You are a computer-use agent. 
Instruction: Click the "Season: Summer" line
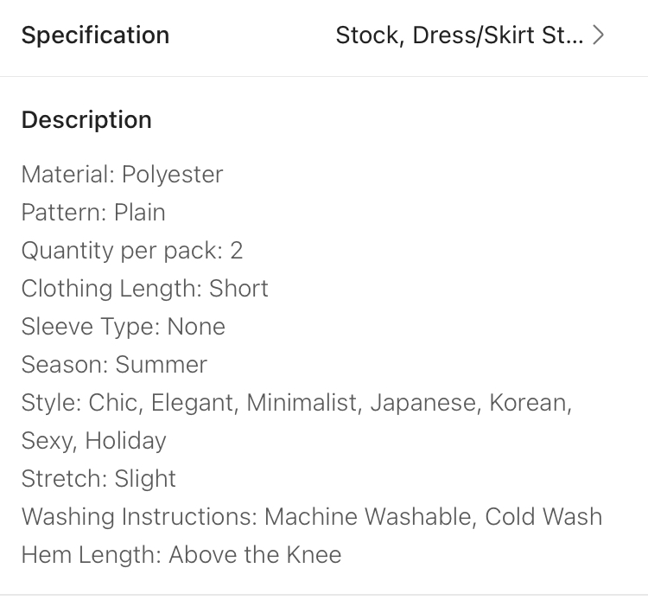click(x=114, y=365)
